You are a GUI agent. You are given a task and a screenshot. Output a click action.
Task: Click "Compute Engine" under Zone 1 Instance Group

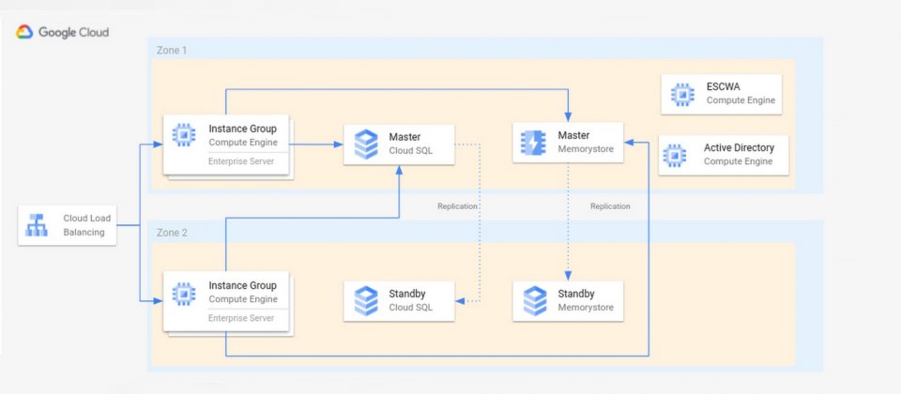coord(243,143)
